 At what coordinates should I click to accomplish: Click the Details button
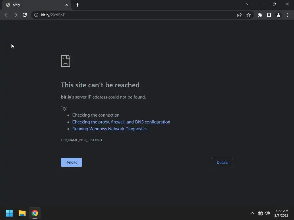coord(223,163)
